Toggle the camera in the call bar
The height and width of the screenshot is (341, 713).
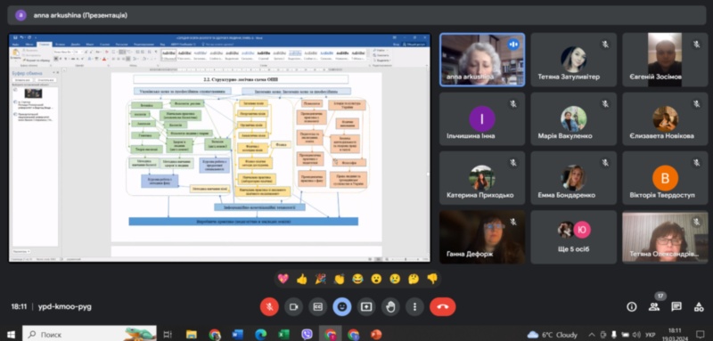pyautogui.click(x=293, y=307)
